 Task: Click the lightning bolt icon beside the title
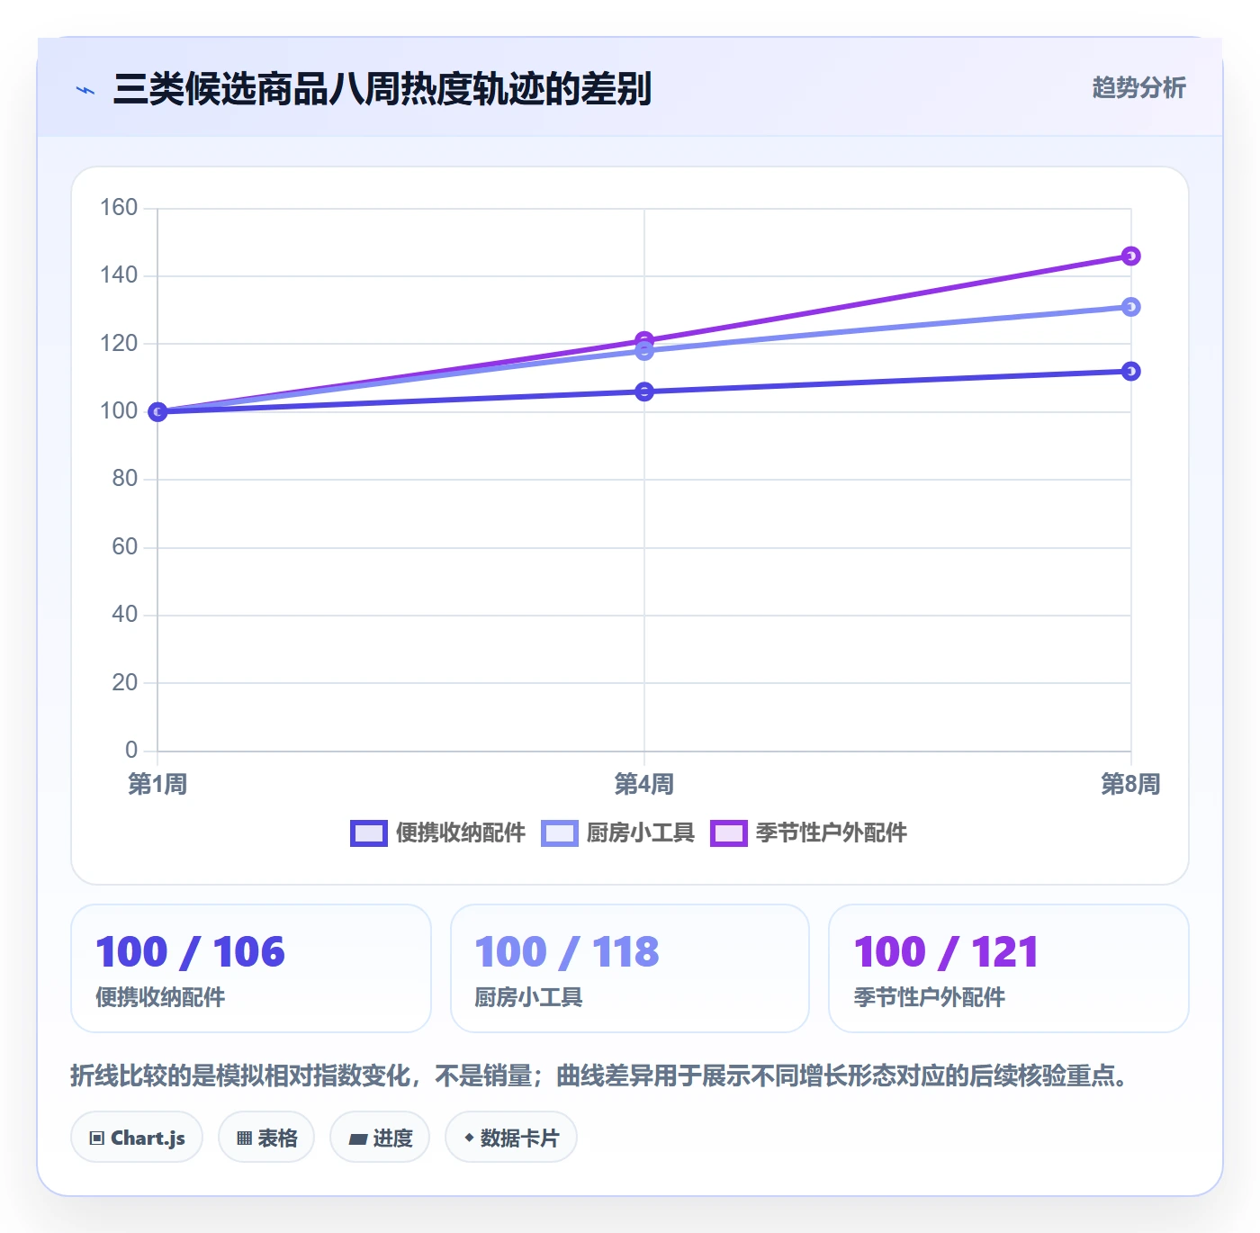(x=85, y=90)
